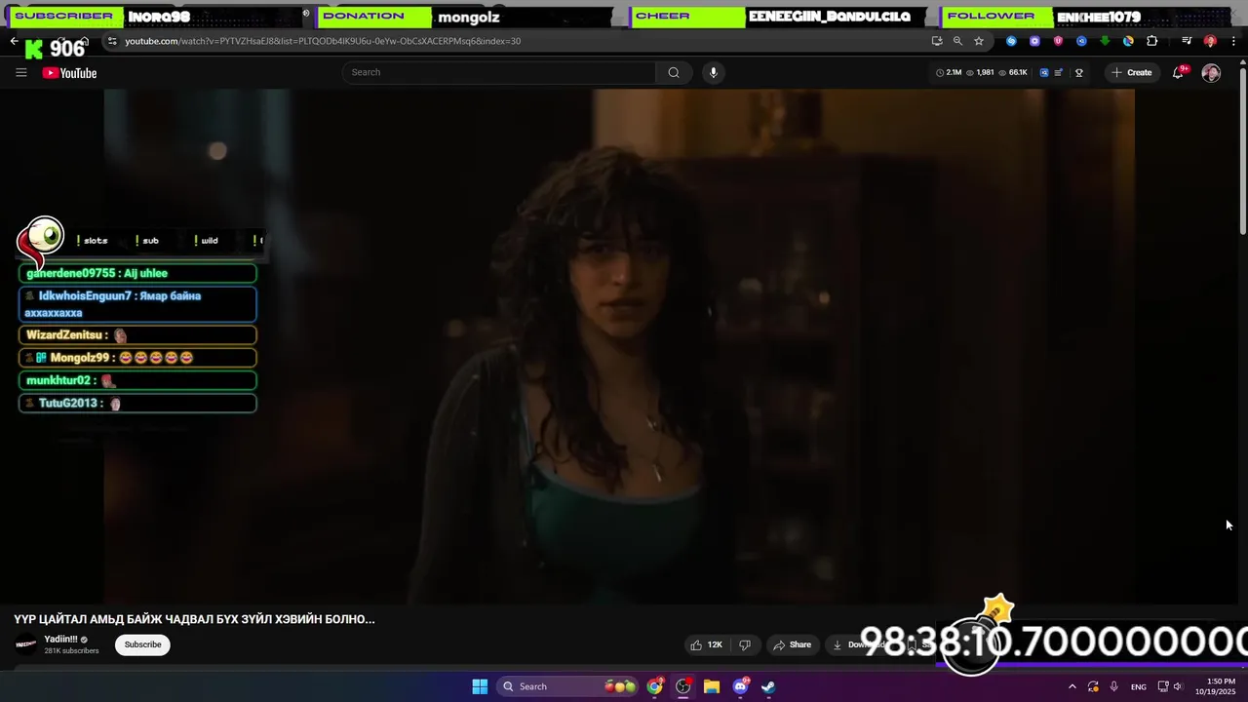The width and height of the screenshot is (1248, 702).
Task: Click Subscribe to Yadiin!!! channel
Action: click(142, 644)
